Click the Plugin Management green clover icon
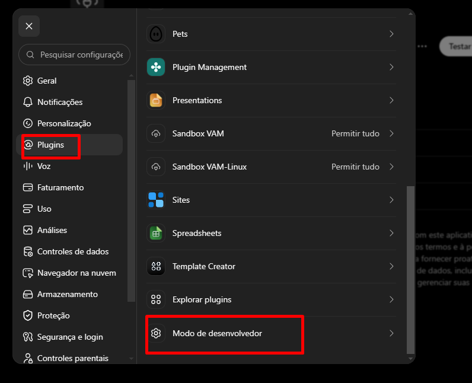472x383 pixels. [x=156, y=67]
